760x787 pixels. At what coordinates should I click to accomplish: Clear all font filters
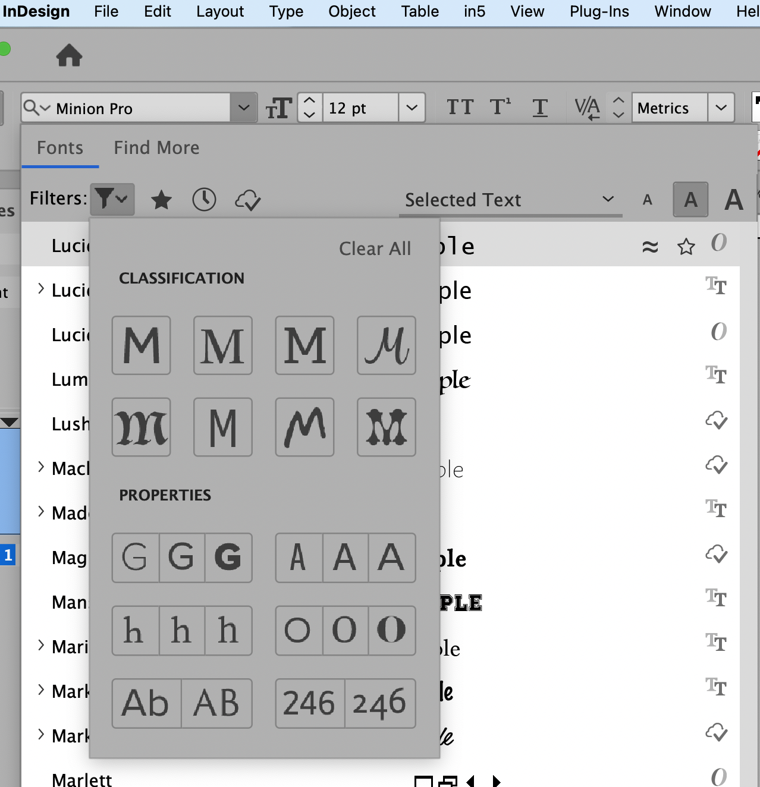(x=375, y=248)
